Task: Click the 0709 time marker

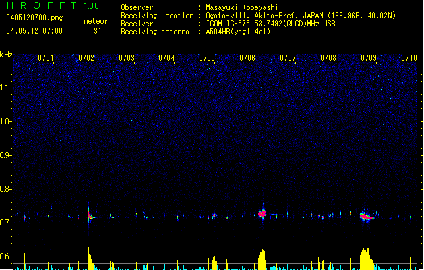Action: click(x=369, y=58)
